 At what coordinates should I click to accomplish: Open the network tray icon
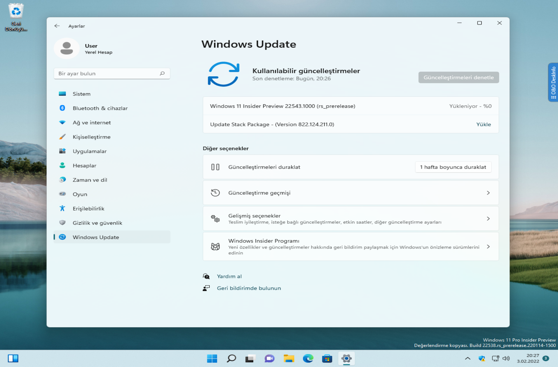pos(495,358)
